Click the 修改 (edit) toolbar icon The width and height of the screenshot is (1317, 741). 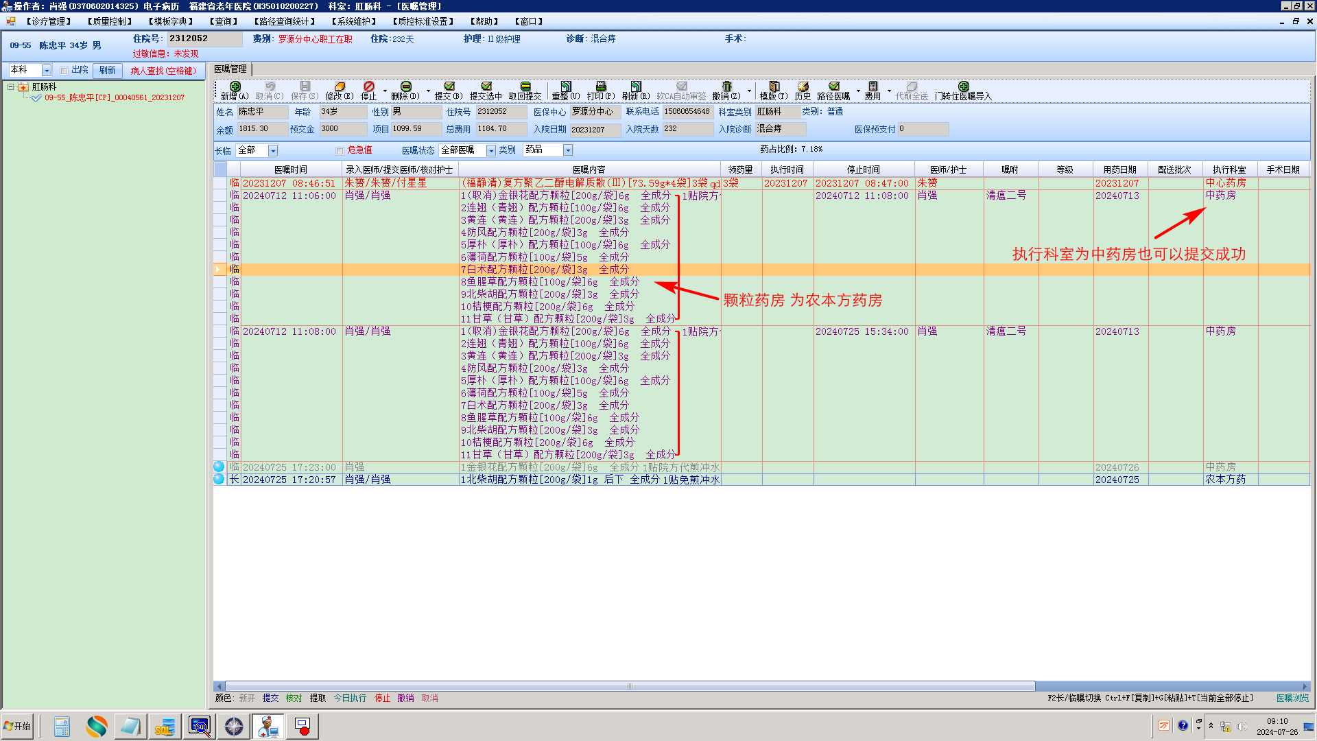339,86
